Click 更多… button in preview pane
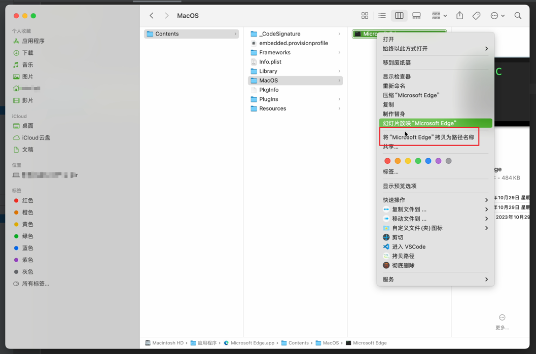 tap(502, 322)
